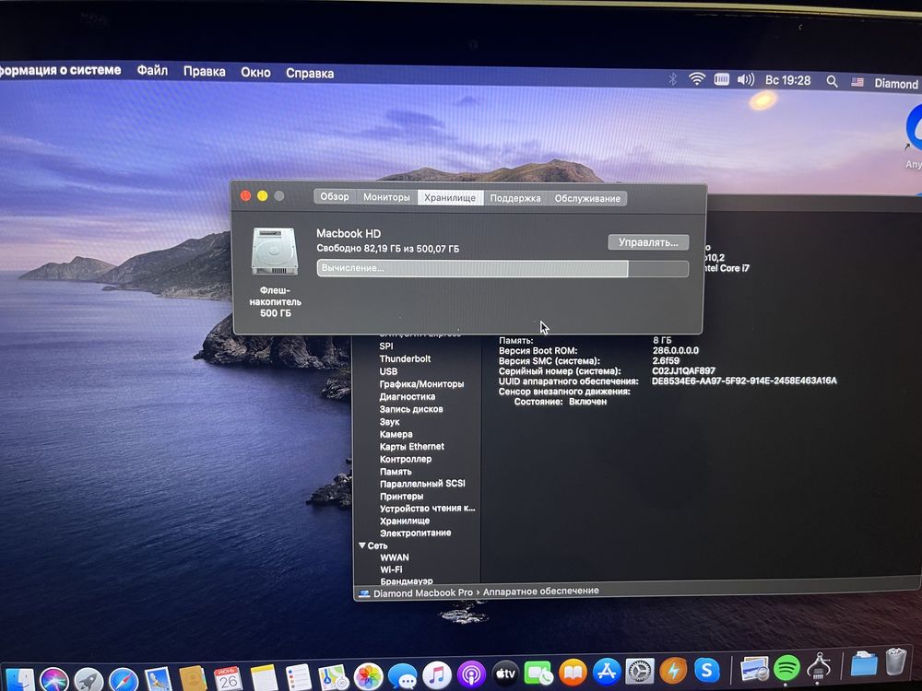This screenshot has width=922, height=691.
Task: Open Messages app in the Dock
Action: coord(403,675)
